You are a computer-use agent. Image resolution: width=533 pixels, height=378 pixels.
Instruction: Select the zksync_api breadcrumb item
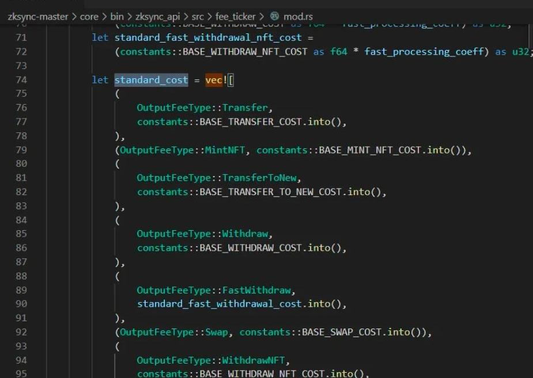pos(157,17)
